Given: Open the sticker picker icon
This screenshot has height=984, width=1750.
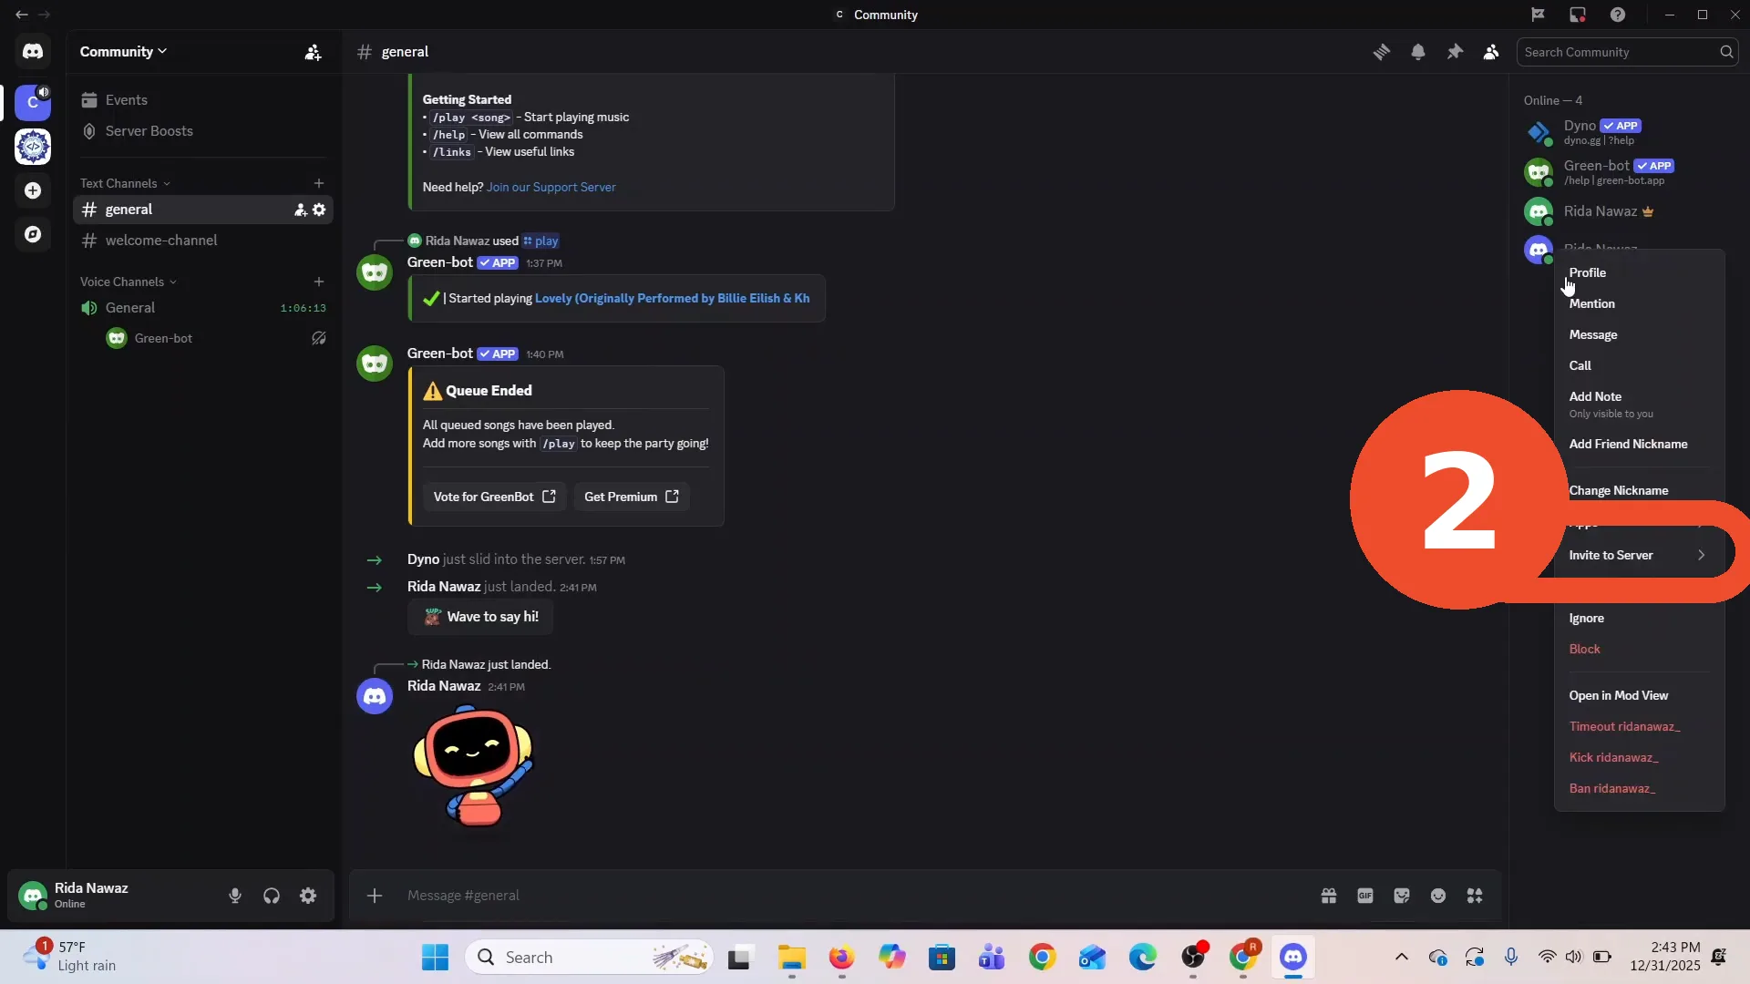Looking at the screenshot, I should [x=1402, y=896].
